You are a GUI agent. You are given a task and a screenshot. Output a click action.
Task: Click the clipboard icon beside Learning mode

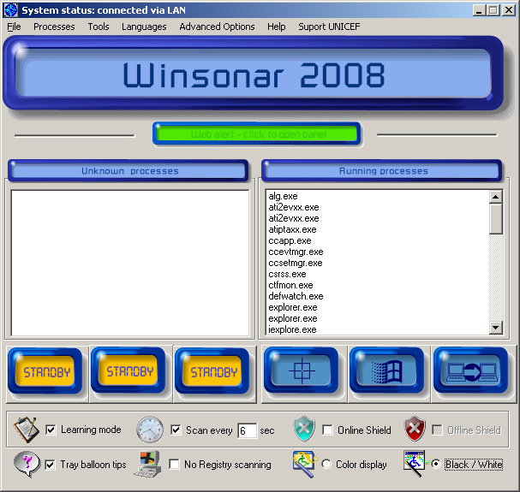pyautogui.click(x=27, y=430)
